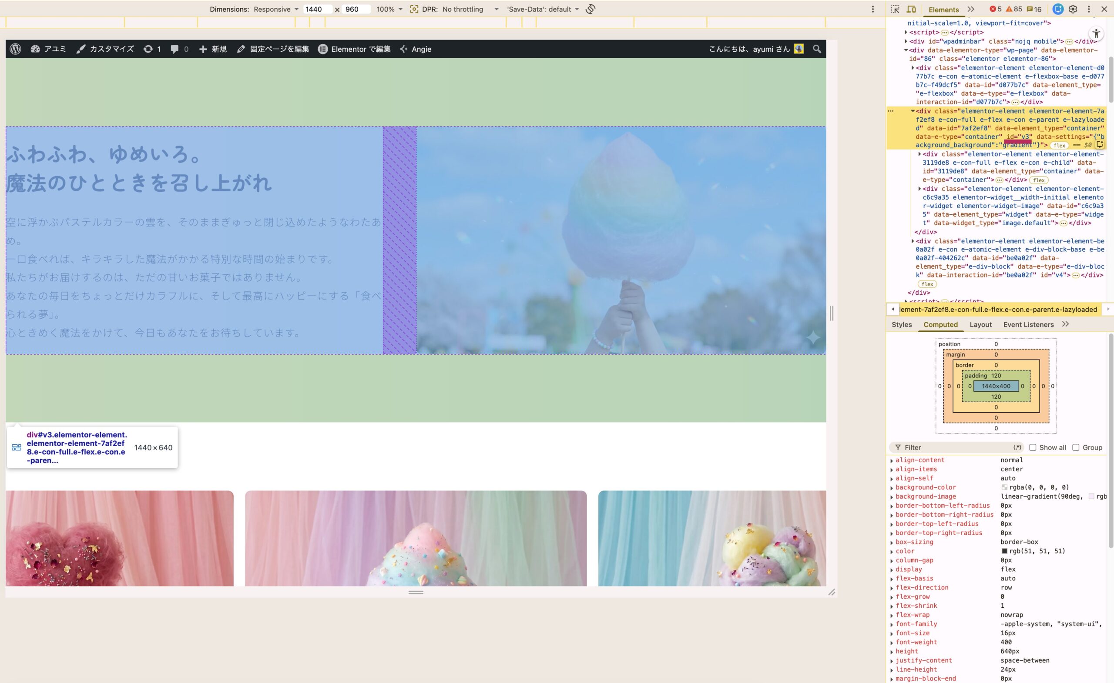Capture a screenshot with the camera icon
This screenshot has height=683, width=1114.
(415, 9)
